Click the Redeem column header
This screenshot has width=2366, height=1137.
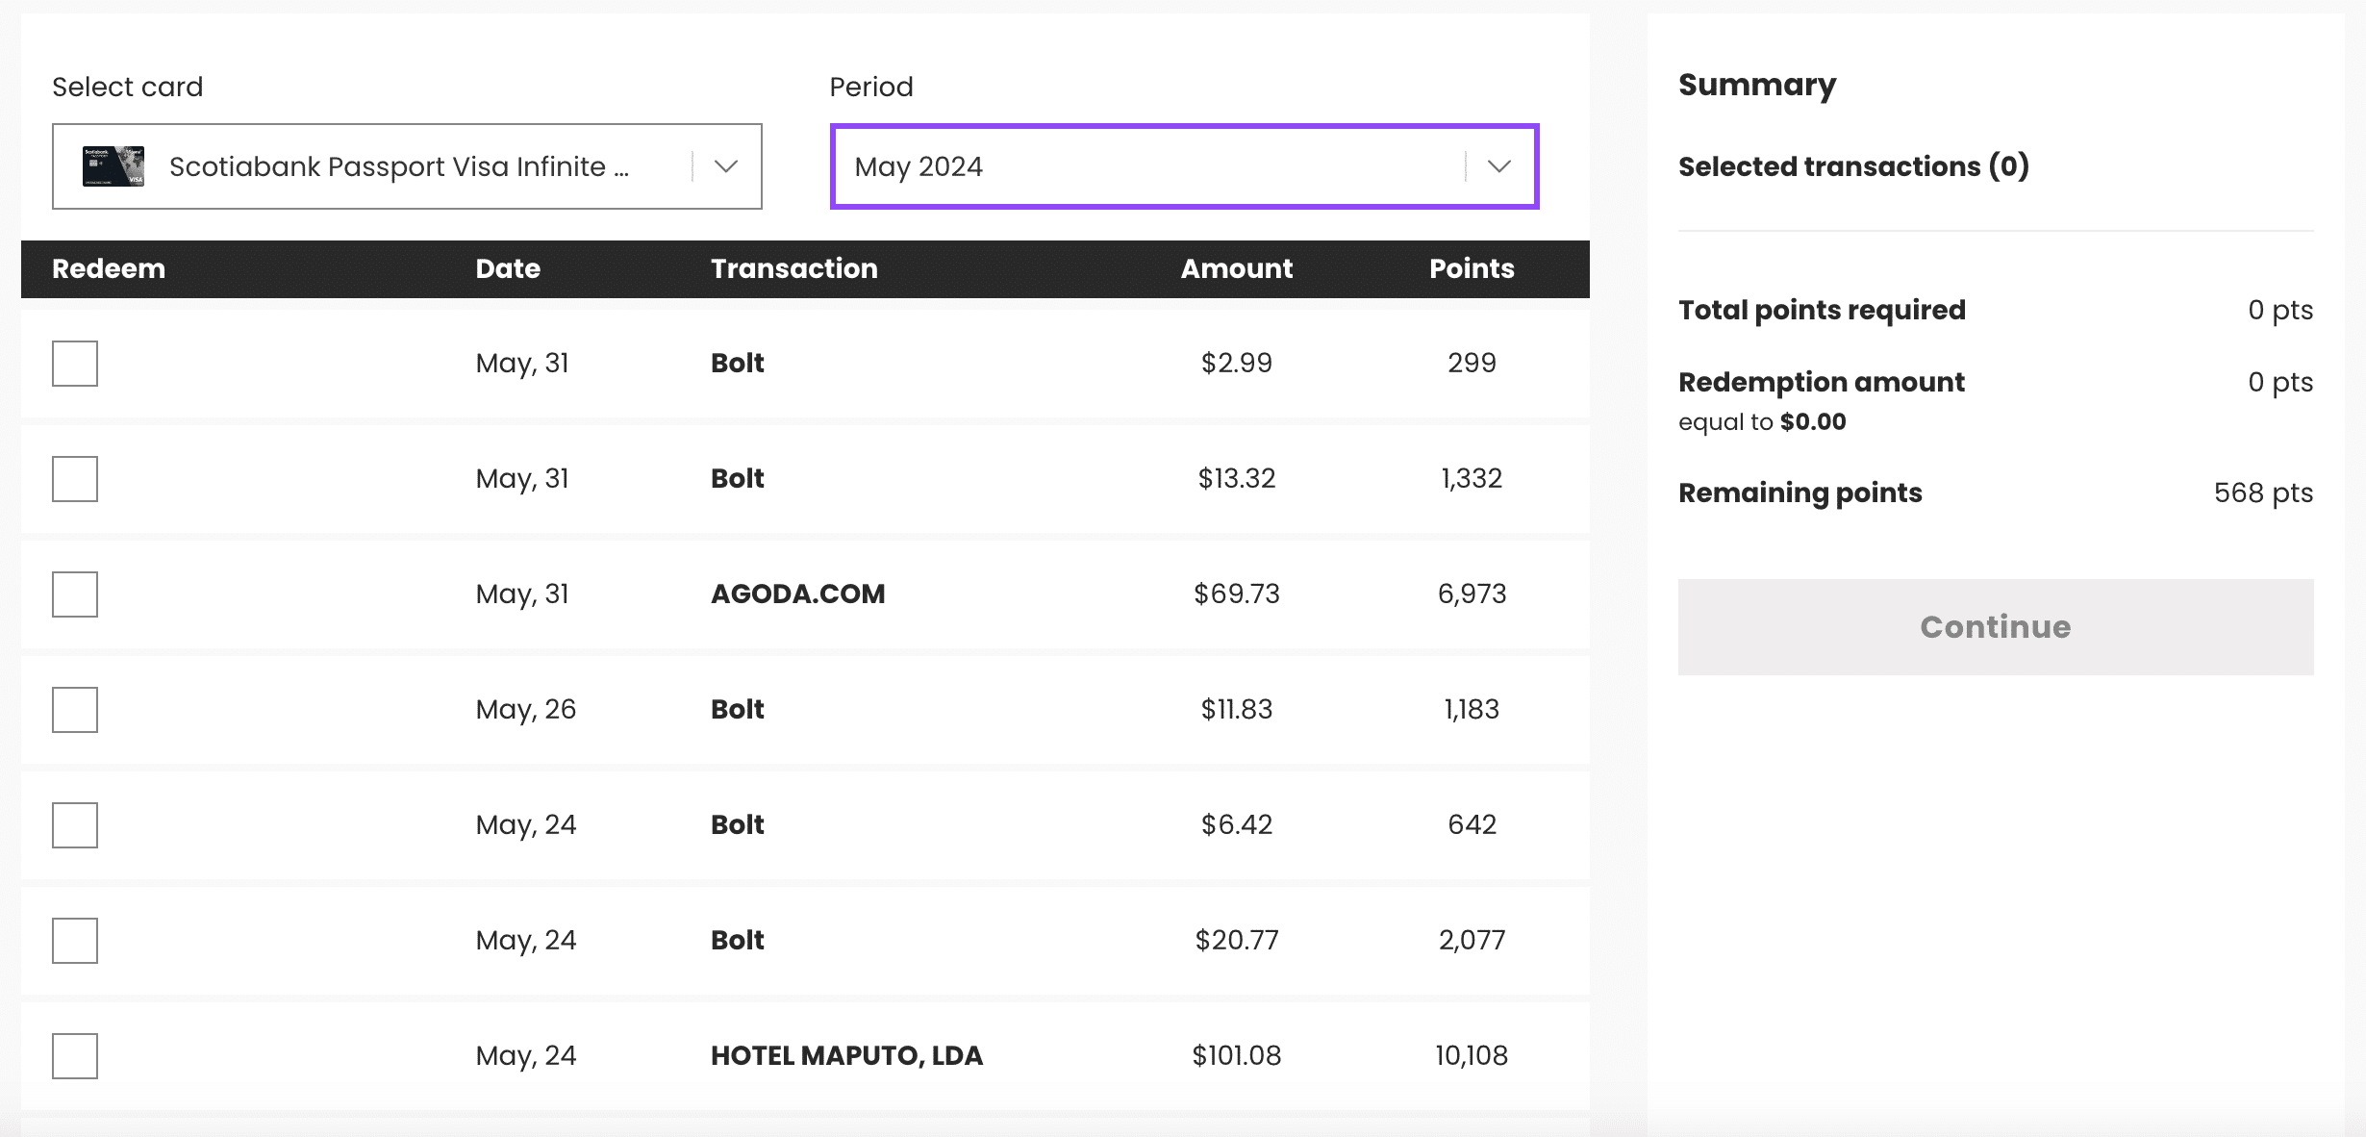[109, 268]
